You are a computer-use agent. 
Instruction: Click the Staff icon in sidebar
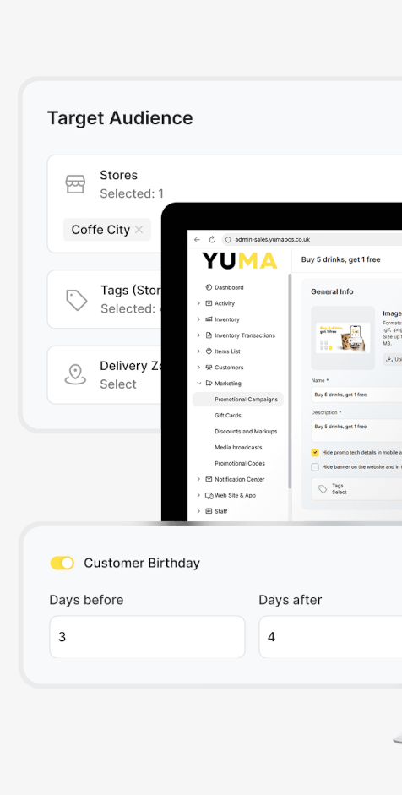click(x=209, y=511)
